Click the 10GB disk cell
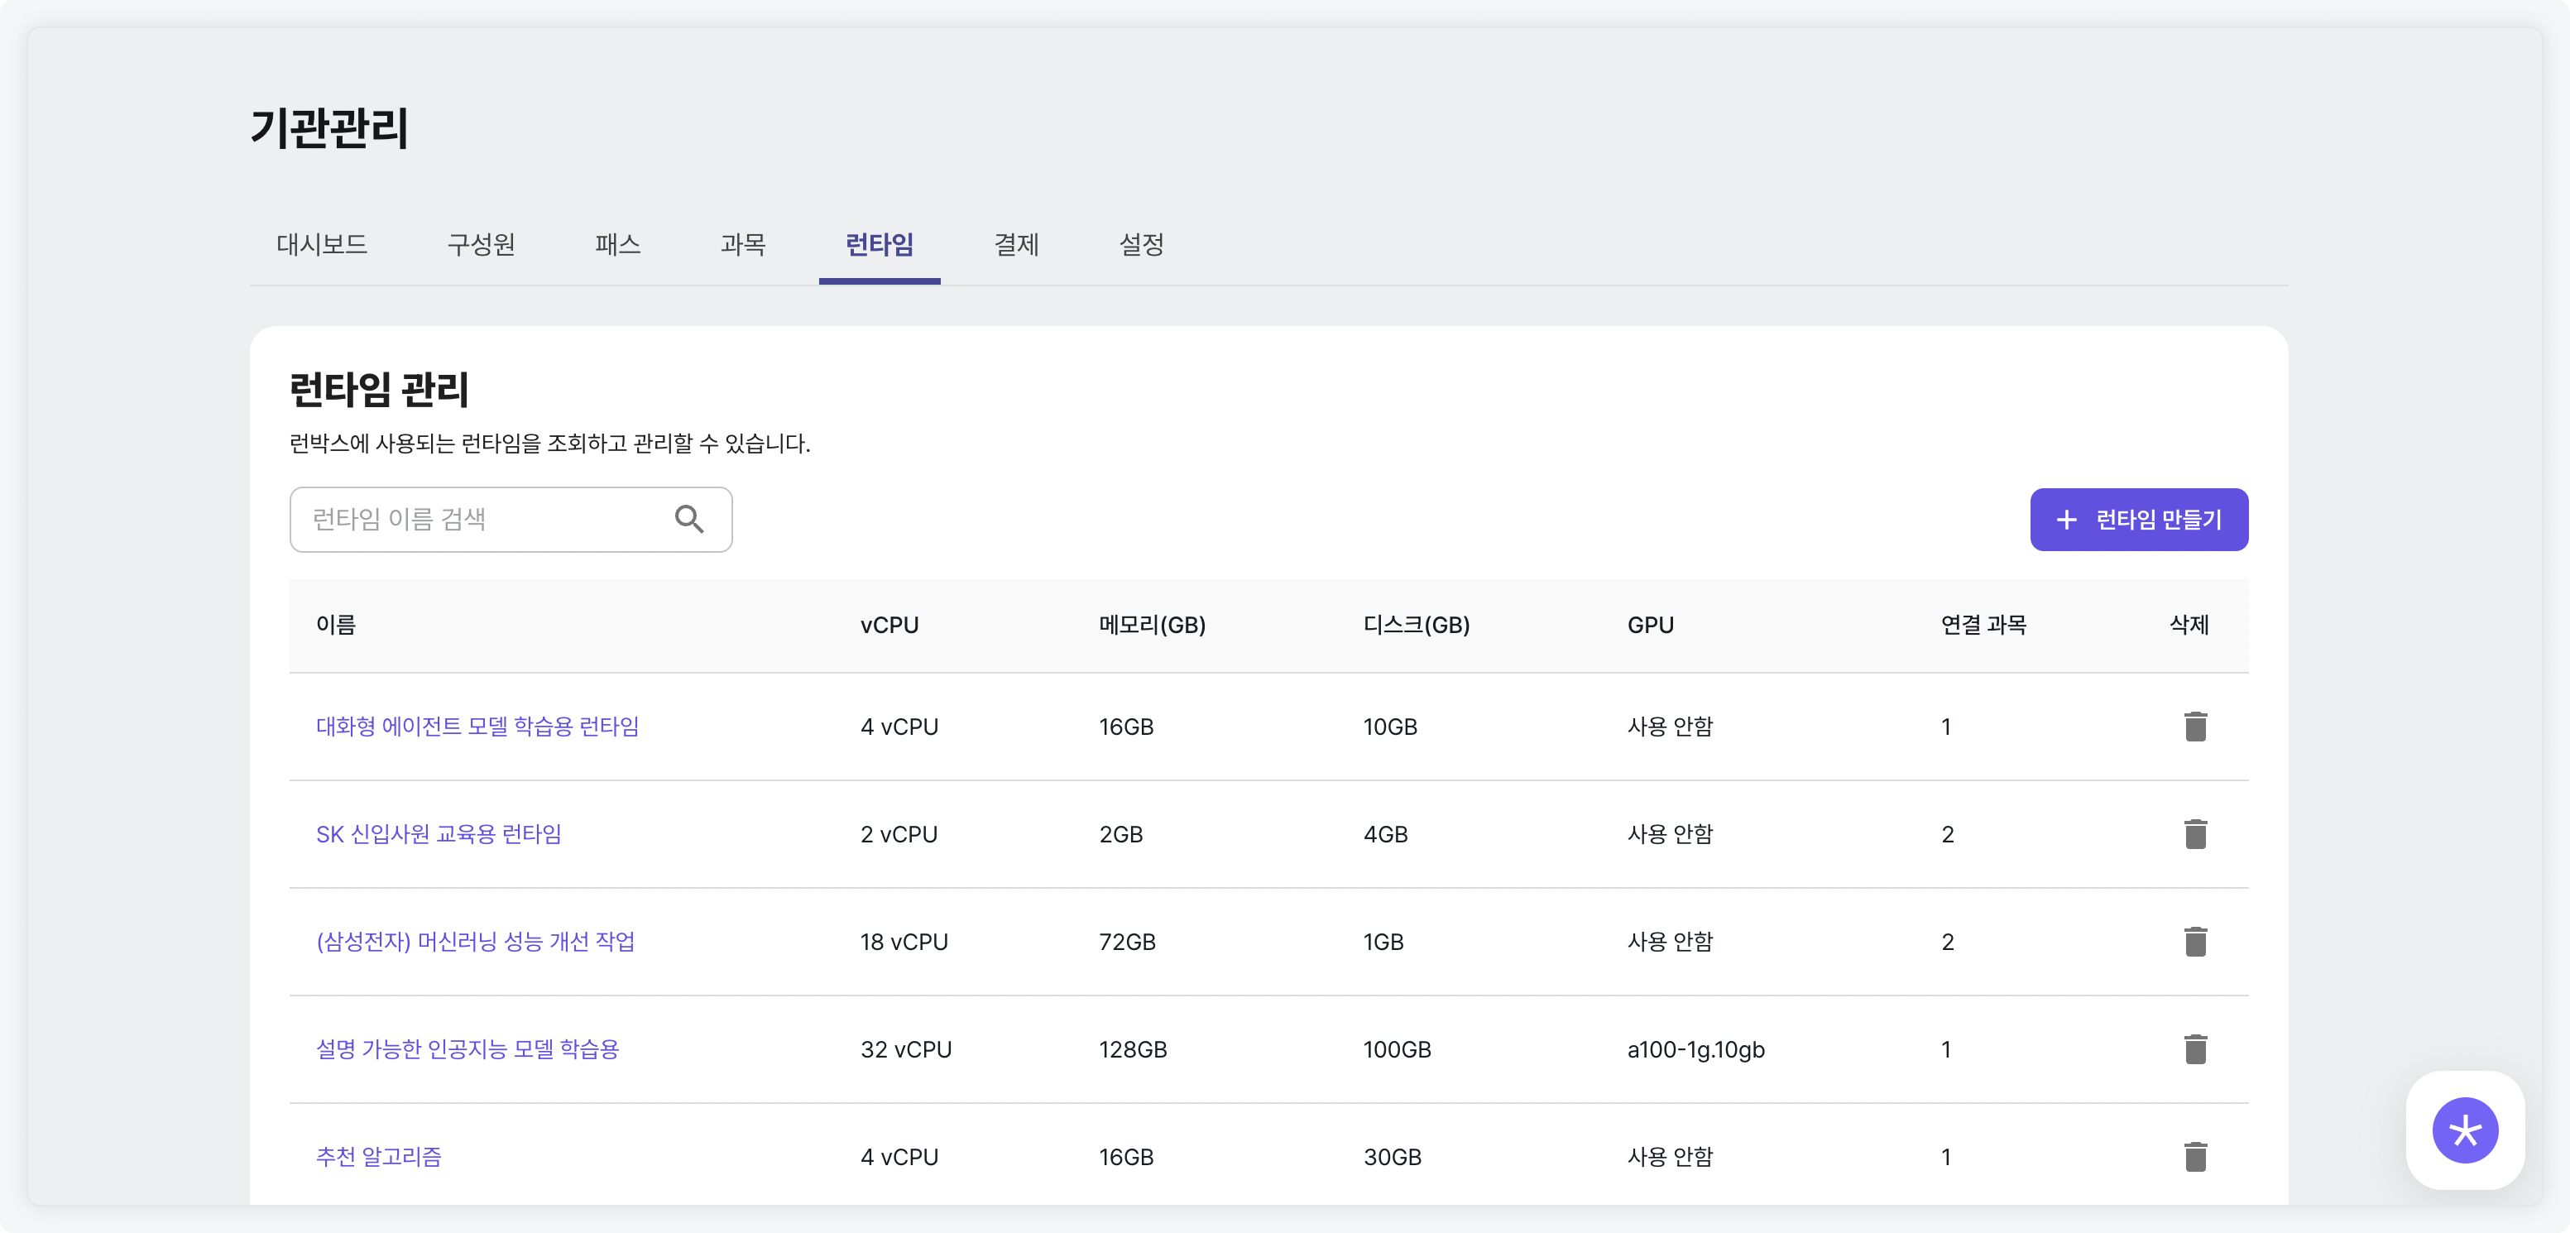Screen dimensions: 2570x1233 point(1390,727)
